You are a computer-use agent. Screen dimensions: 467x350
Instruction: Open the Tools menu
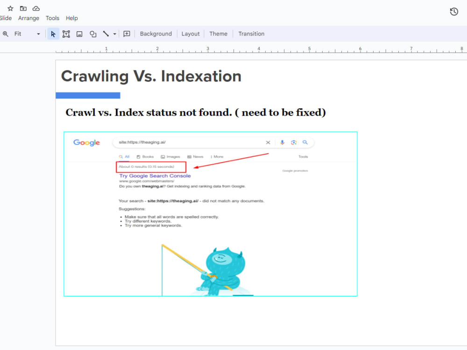point(52,18)
